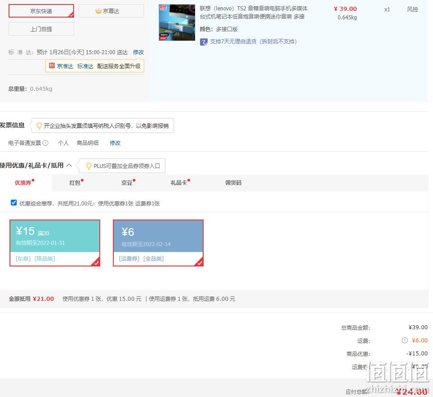Open the 联想 TS2 音箱 product title

pos(253,13)
